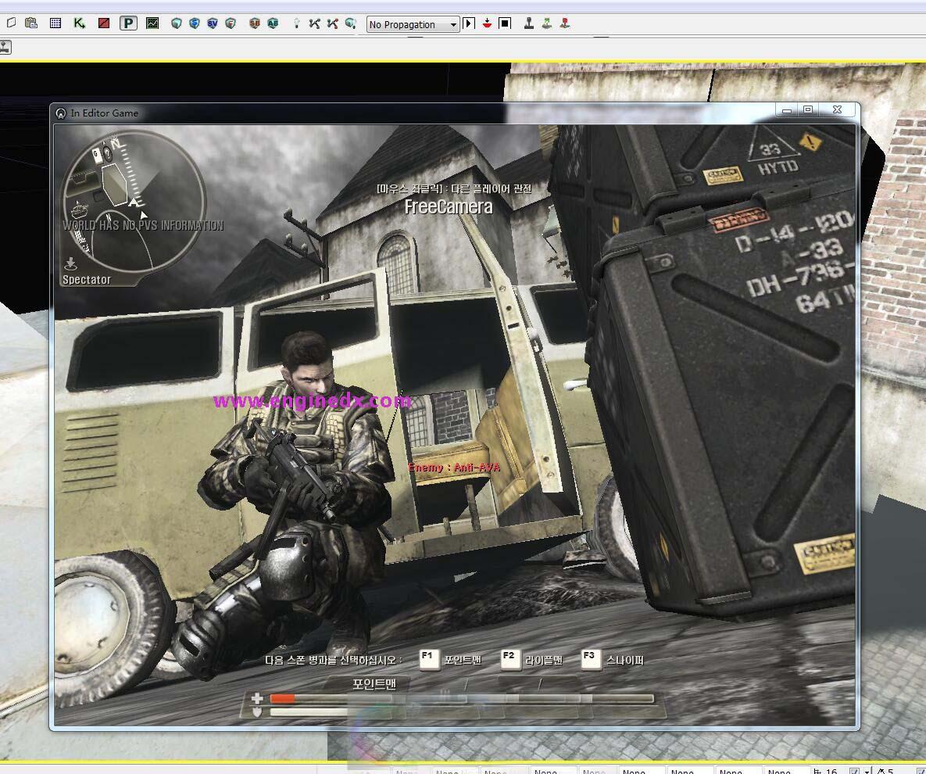Click the red joystick play icon
926x774 pixels.
pos(565,23)
